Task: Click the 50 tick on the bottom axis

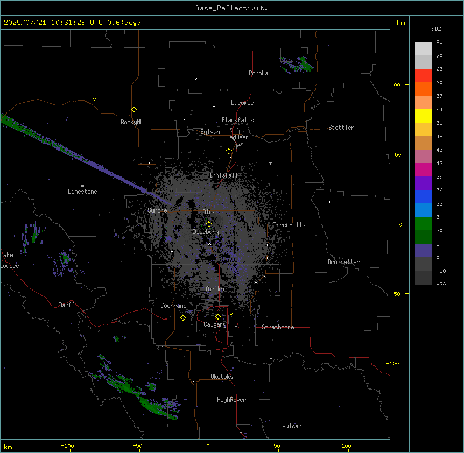Action: pyautogui.click(x=277, y=445)
